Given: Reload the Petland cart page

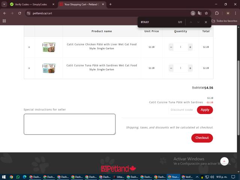Looking at the screenshot, I should (19, 13).
